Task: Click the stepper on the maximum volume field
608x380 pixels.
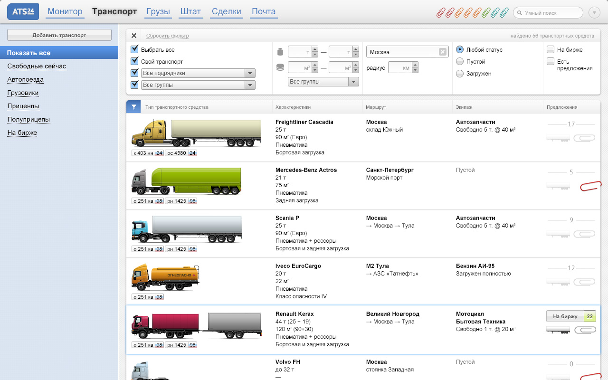Action: (x=355, y=67)
